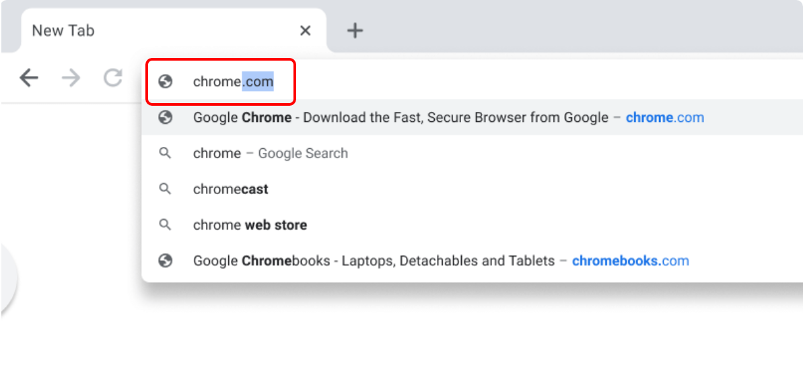Open the Google Chromebooks laptops suggestion
This screenshot has height=392, width=803.
pyautogui.click(x=374, y=261)
